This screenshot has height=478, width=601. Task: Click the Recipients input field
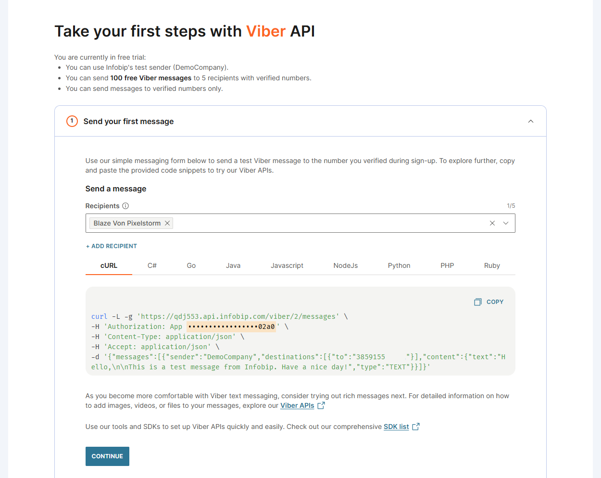300,223
